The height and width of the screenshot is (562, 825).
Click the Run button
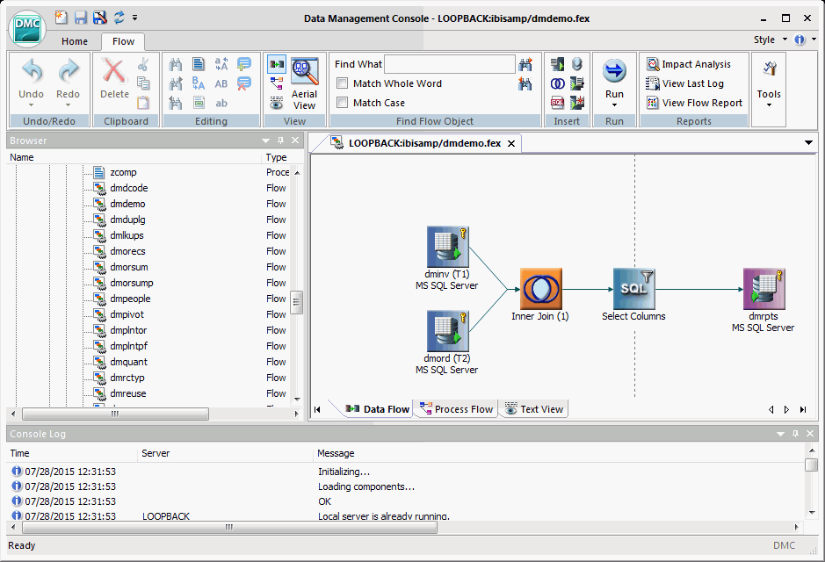(x=614, y=79)
